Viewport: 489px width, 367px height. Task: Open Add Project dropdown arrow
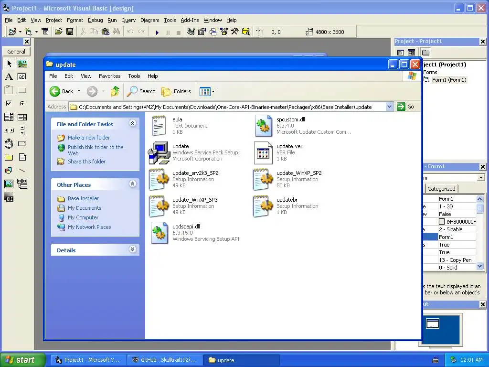[x=20, y=32]
